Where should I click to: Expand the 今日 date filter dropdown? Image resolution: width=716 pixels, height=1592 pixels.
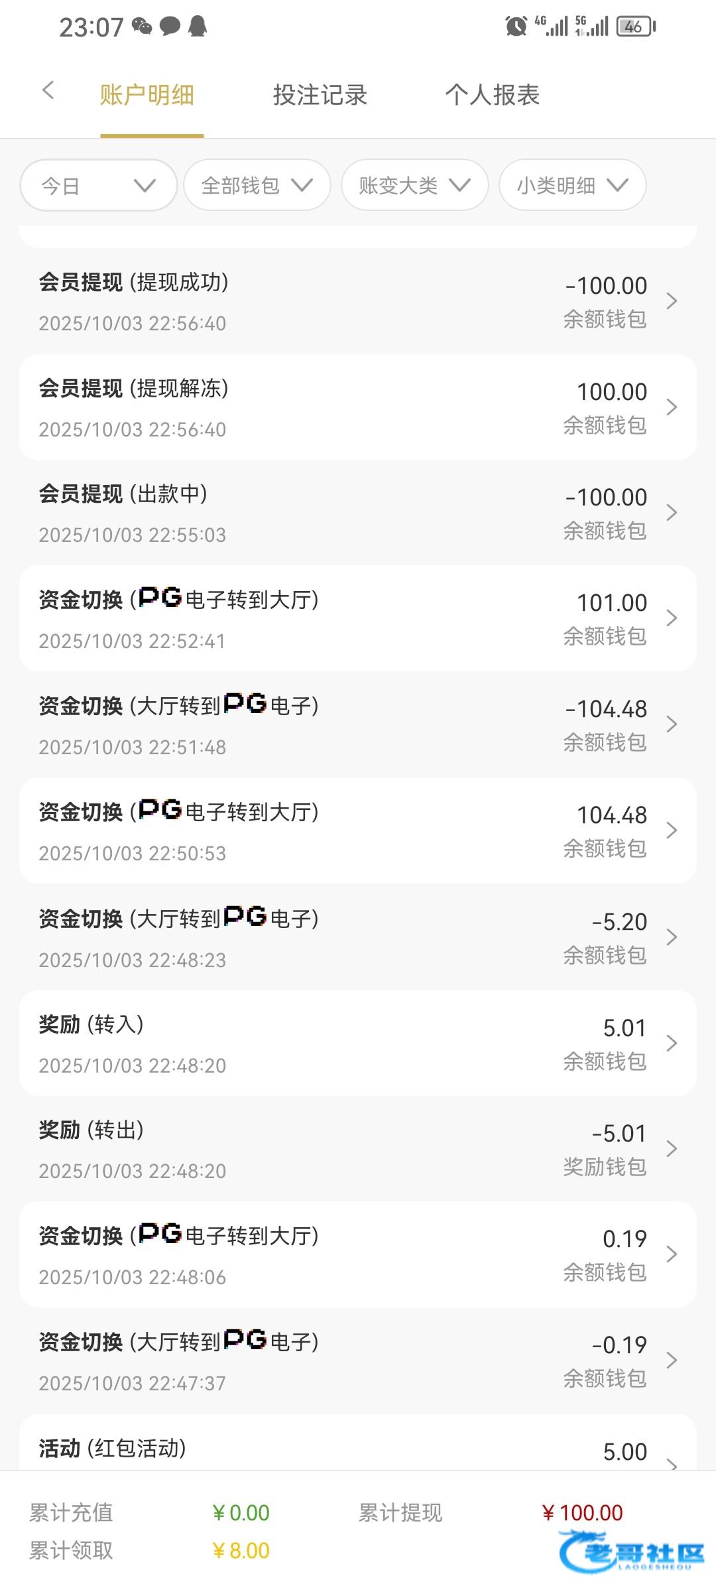(x=99, y=186)
